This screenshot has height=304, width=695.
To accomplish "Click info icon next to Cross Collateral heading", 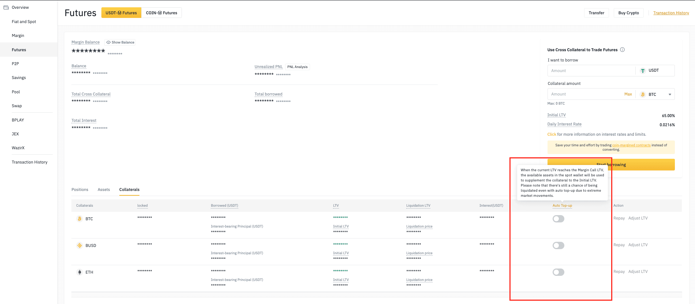I will pyautogui.click(x=622, y=50).
